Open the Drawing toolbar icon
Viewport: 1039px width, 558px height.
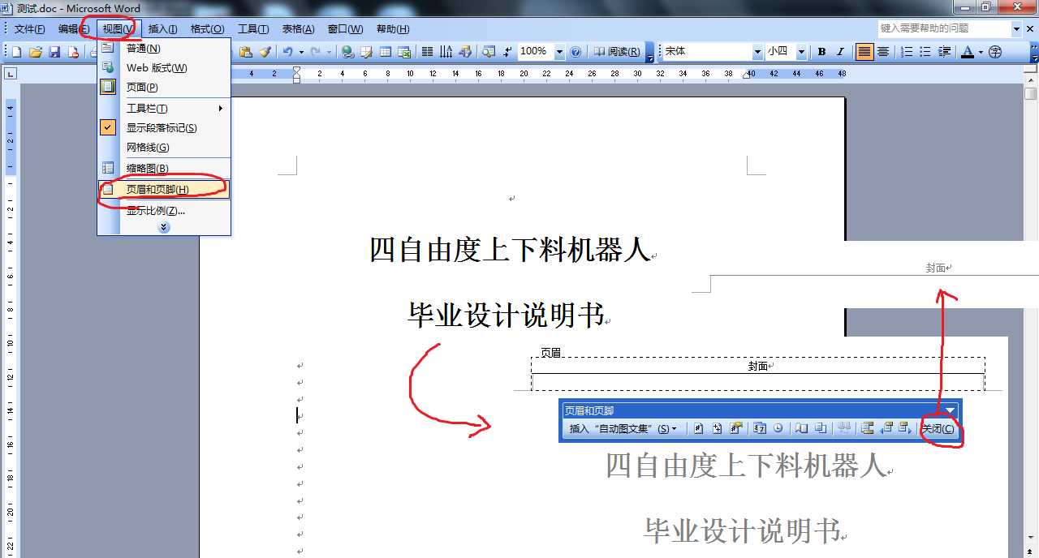coord(465,52)
